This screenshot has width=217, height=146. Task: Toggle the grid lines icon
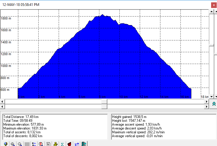27,144
